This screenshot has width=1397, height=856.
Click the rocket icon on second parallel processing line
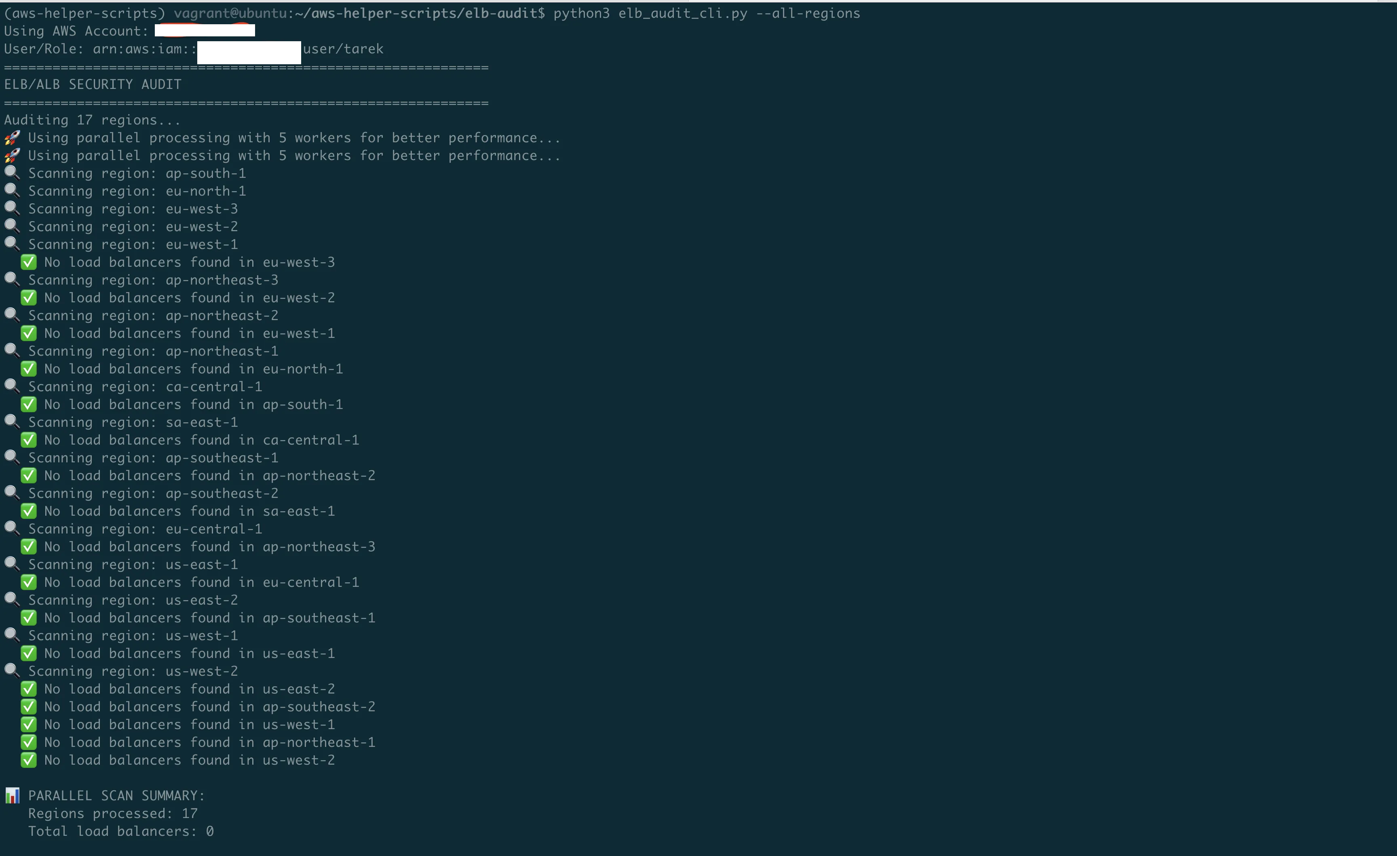click(x=11, y=155)
